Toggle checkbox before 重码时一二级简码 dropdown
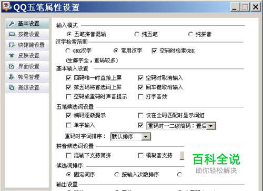 pos(140,125)
